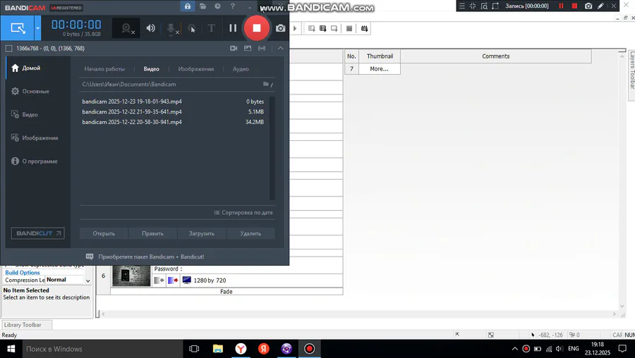Enable drawing with the pencil icon
This screenshot has height=358, width=635.
(601, 6)
